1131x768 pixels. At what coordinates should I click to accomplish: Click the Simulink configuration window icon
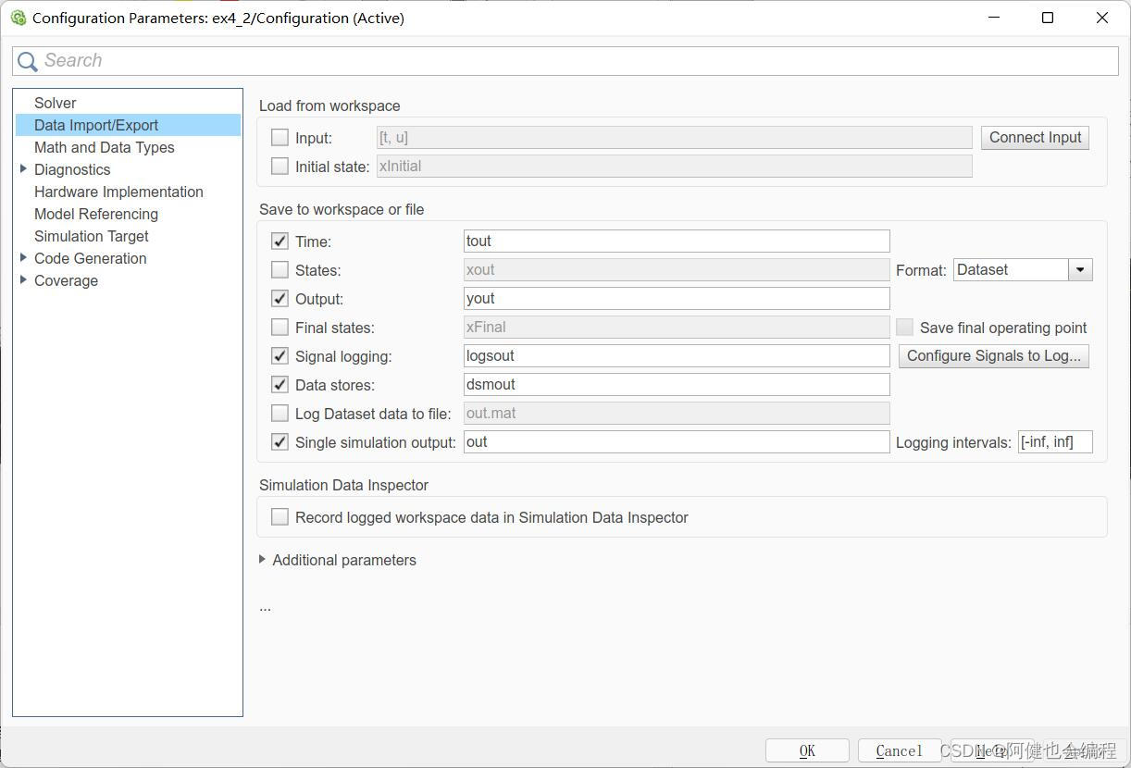pos(18,18)
